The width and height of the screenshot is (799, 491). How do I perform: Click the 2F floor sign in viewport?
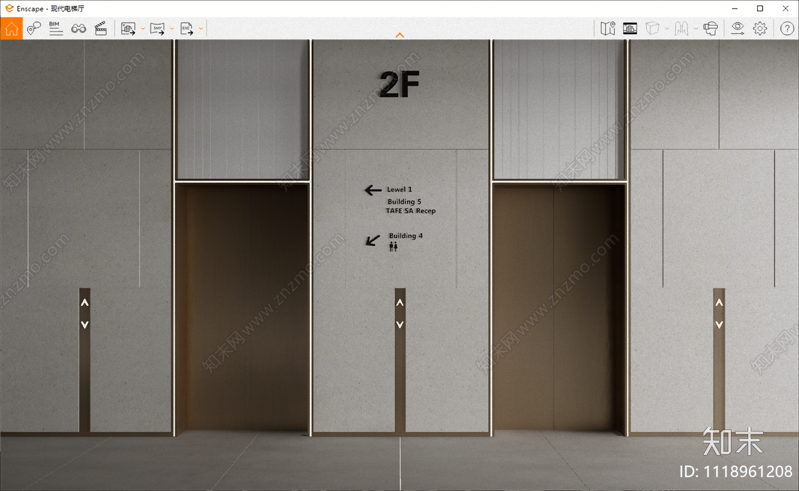click(399, 84)
